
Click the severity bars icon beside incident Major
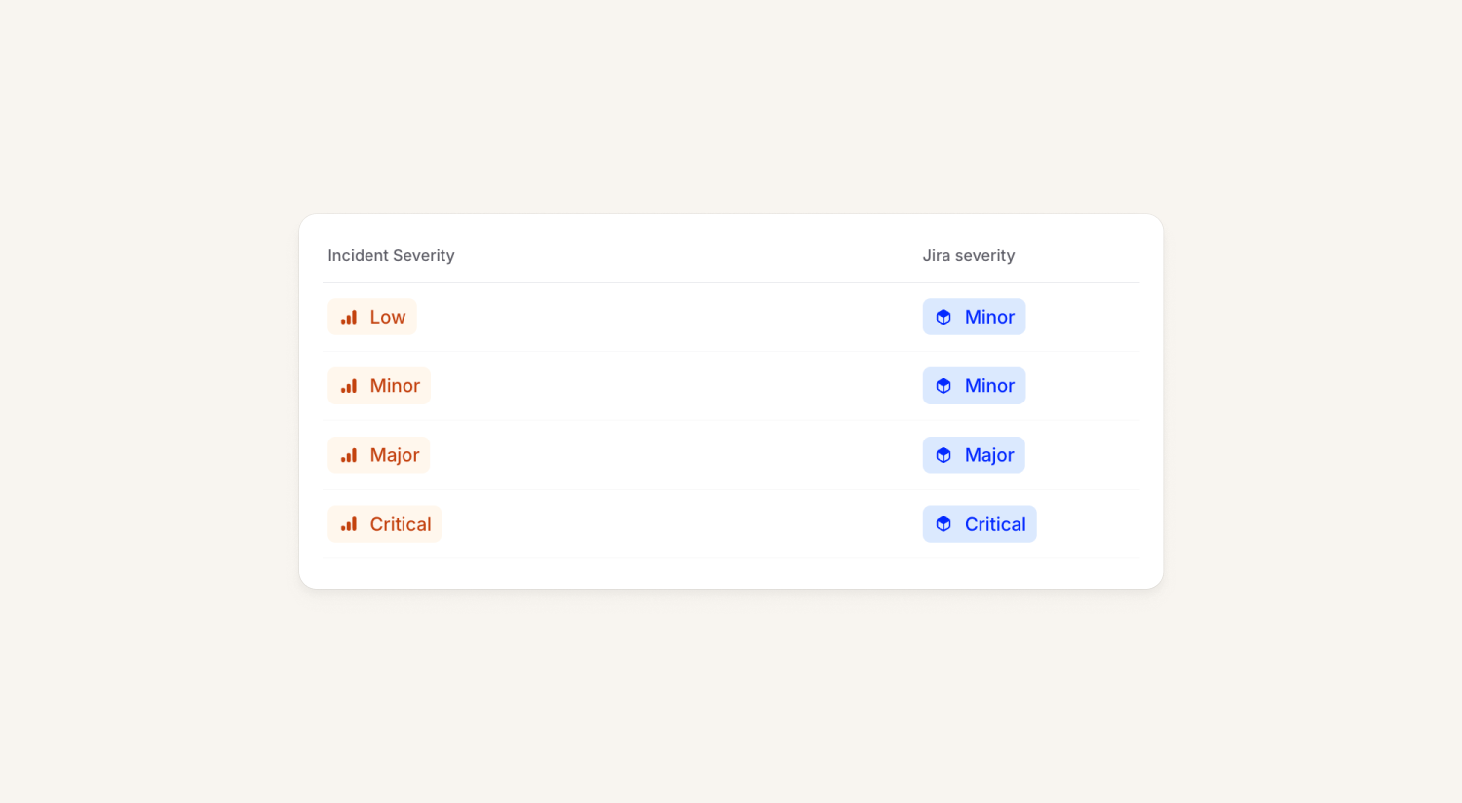(x=349, y=456)
